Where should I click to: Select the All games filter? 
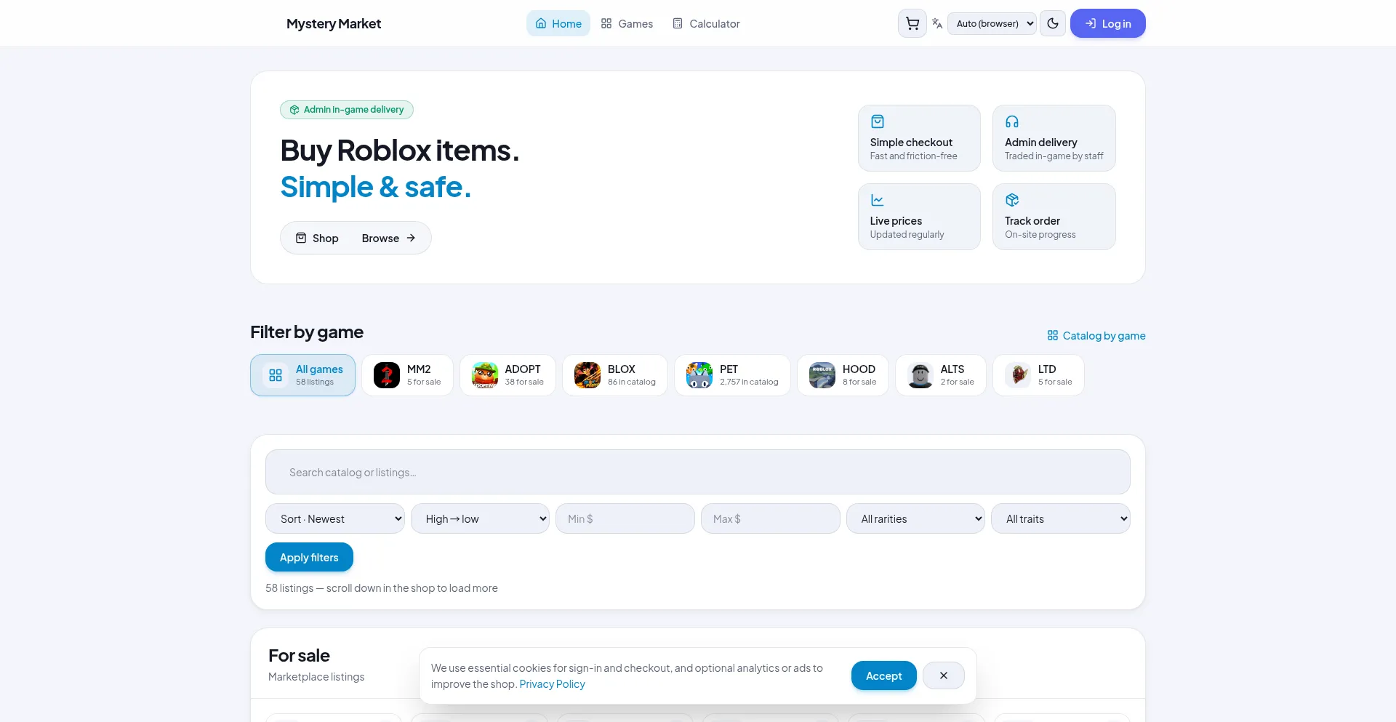(302, 375)
